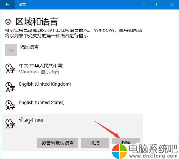Click the settings gear icon beside 区域和语言
The width and height of the screenshot is (179, 159).
pyautogui.click(x=8, y=22)
